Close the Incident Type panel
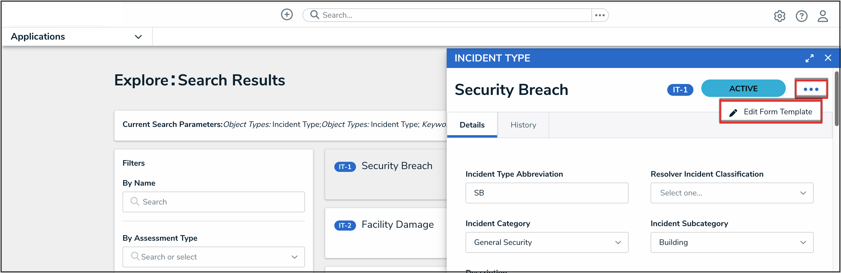Viewport: 841px width, 273px height. (827, 58)
